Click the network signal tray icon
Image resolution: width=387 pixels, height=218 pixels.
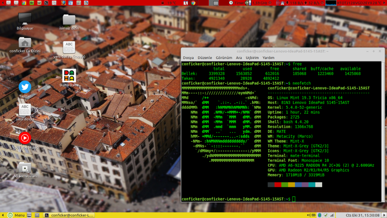coord(332,215)
